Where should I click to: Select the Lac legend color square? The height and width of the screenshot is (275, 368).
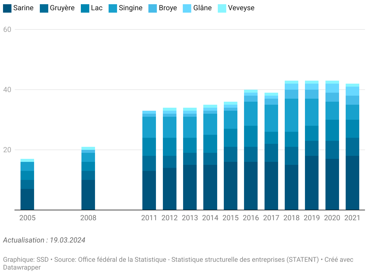click(x=85, y=8)
